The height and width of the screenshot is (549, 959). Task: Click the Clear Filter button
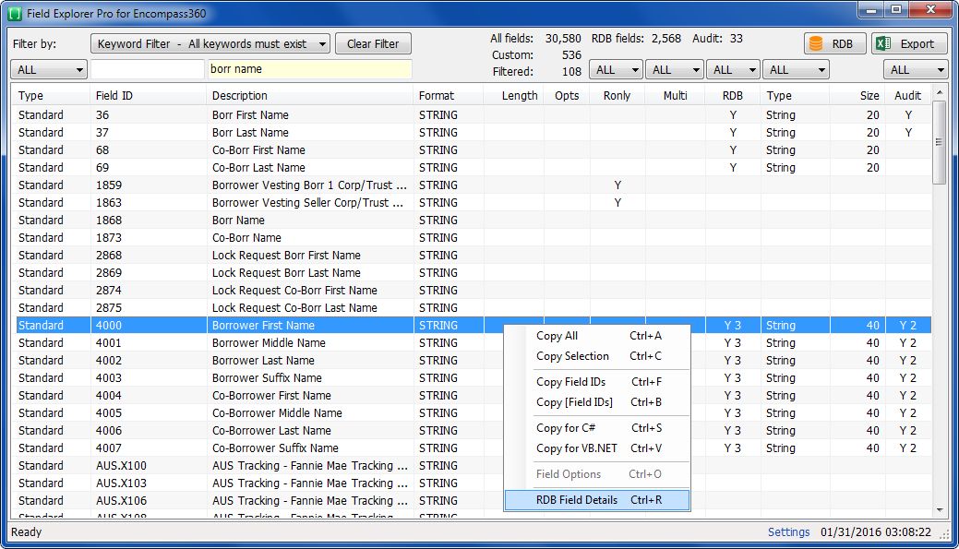click(x=373, y=44)
